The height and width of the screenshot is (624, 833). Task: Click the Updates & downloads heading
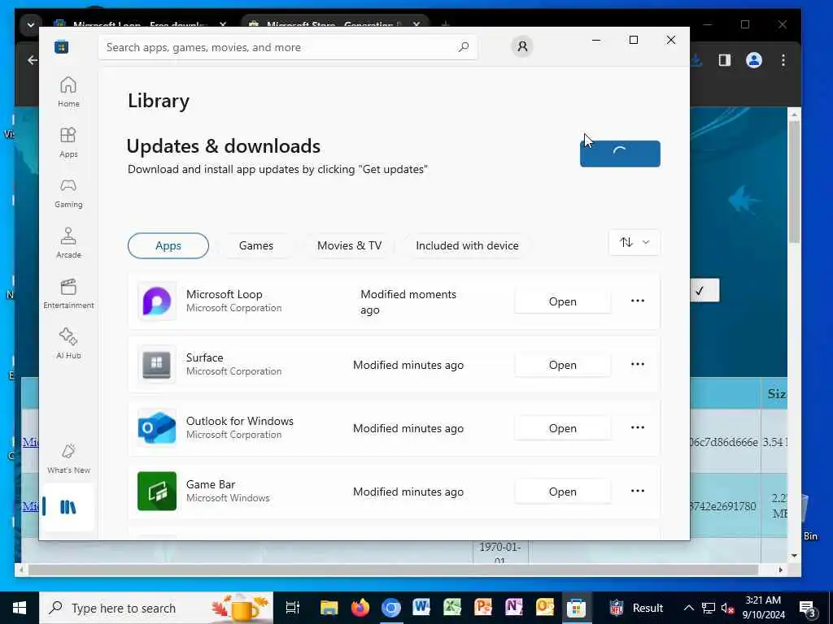tap(223, 146)
